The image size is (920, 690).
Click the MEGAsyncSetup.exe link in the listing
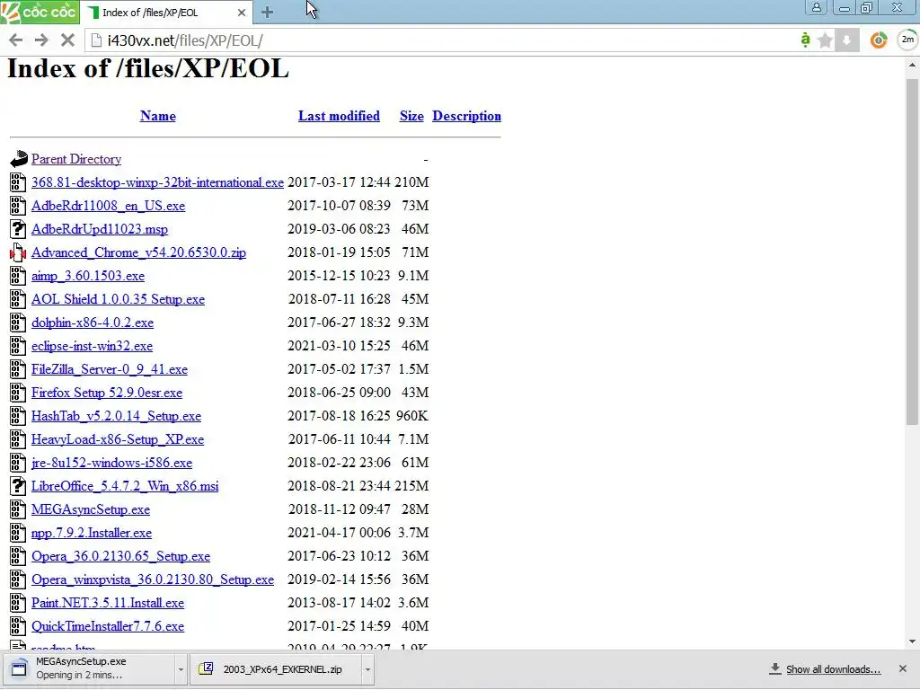91,509
